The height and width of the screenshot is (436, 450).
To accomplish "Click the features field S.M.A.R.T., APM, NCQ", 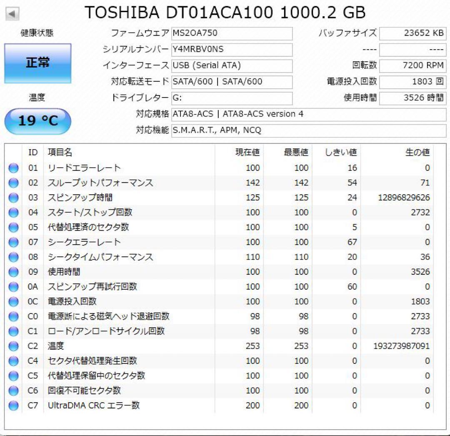I will [309, 130].
